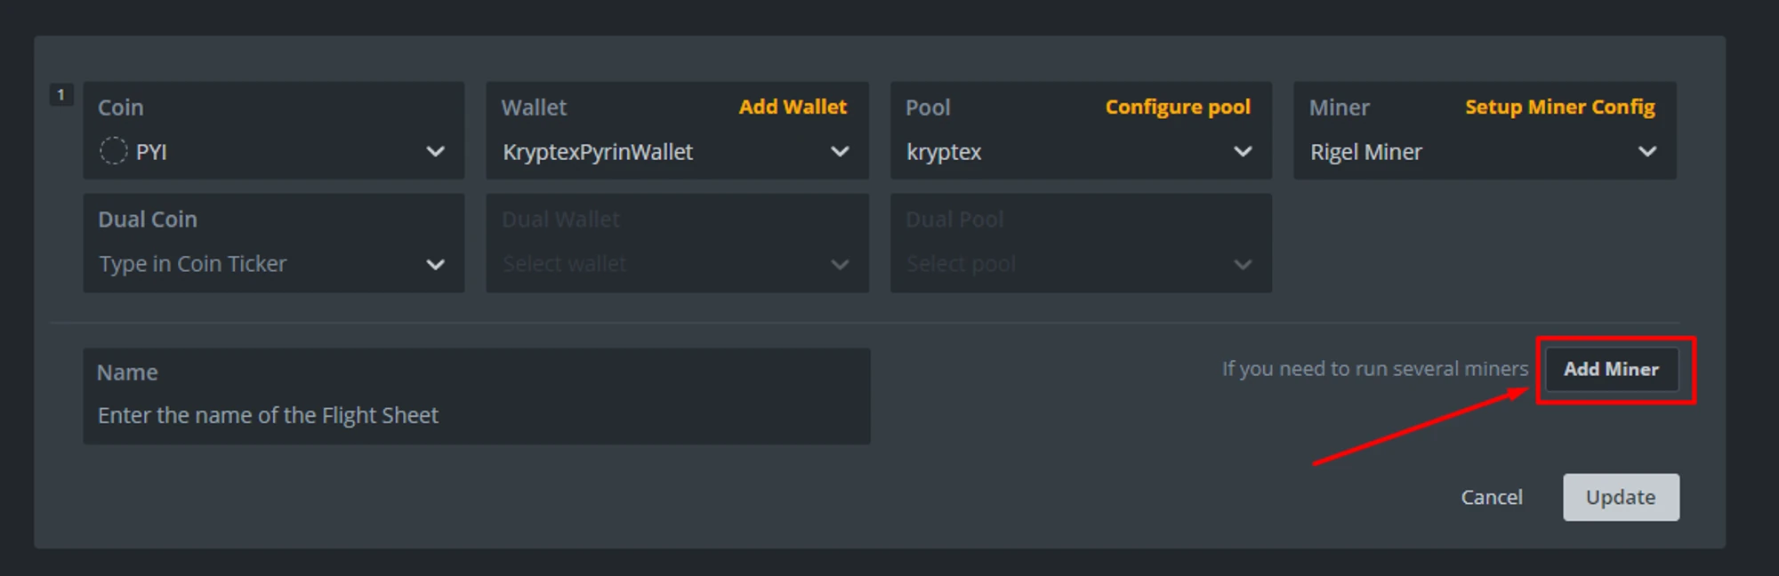This screenshot has height=576, width=1779.
Task: Click the PYI coin placeholder icon
Action: (114, 151)
